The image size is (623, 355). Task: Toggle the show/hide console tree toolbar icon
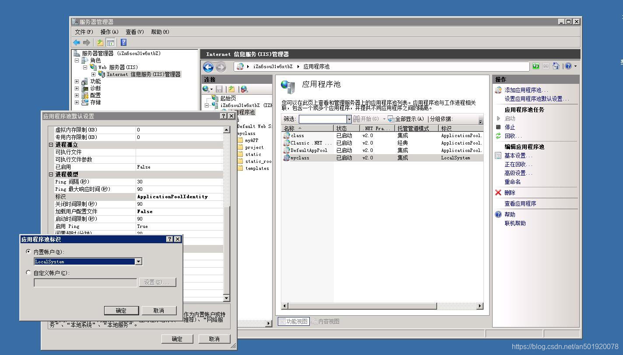(x=111, y=42)
